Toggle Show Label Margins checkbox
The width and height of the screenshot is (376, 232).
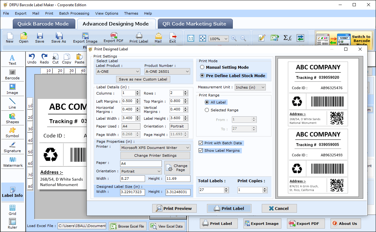[x=201, y=151]
